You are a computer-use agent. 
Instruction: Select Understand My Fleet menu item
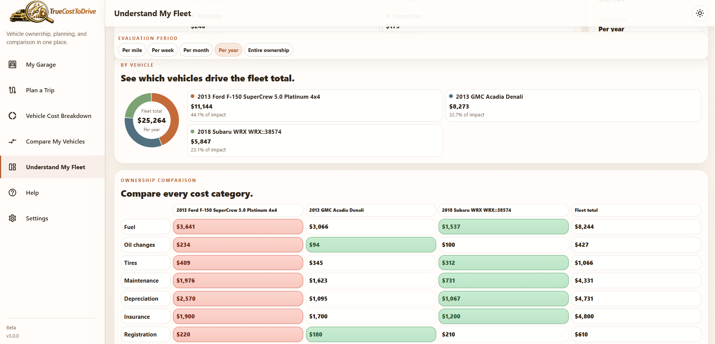pyautogui.click(x=52, y=167)
